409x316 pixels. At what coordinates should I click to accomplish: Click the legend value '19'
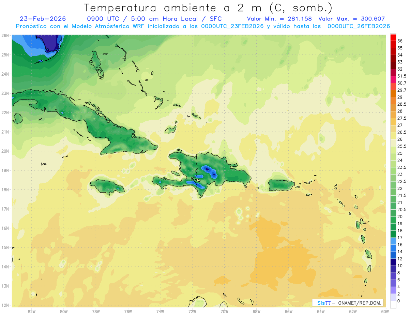[400, 223]
